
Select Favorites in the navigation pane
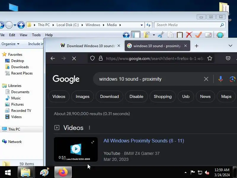click(x=15, y=55)
